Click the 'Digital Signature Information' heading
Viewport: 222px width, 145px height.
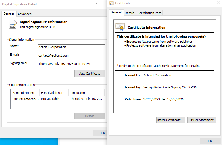tap(43, 22)
